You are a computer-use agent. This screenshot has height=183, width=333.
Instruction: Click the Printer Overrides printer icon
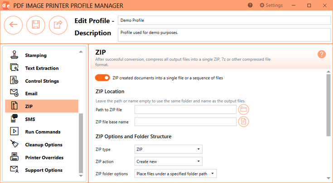click(14, 157)
